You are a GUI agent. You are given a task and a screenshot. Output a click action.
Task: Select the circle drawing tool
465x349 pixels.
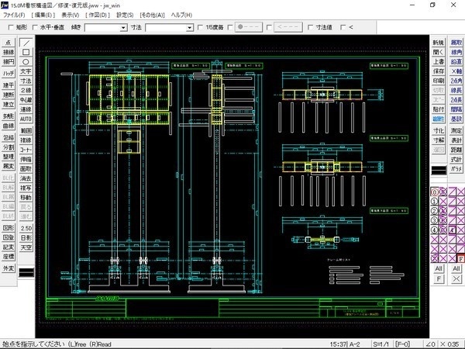click(x=26, y=62)
